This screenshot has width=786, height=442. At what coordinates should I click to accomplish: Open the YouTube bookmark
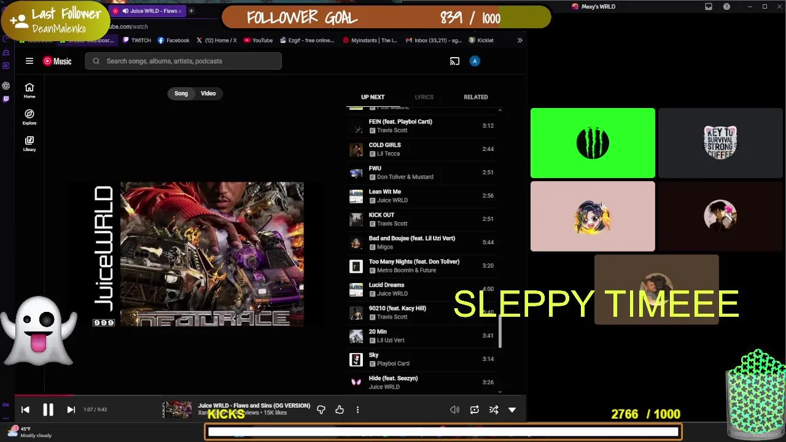[258, 41]
